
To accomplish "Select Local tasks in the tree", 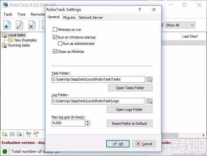I will 17,35.
